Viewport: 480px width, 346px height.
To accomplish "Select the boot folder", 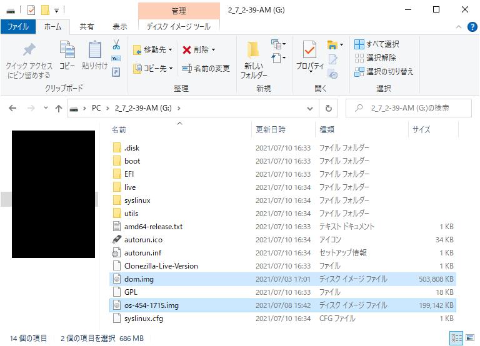I will [x=282, y=161].
